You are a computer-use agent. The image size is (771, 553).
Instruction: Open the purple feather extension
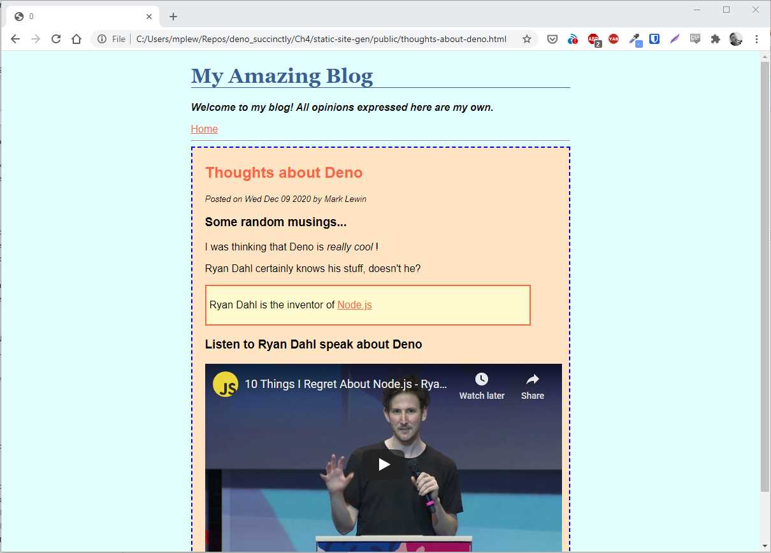(675, 39)
